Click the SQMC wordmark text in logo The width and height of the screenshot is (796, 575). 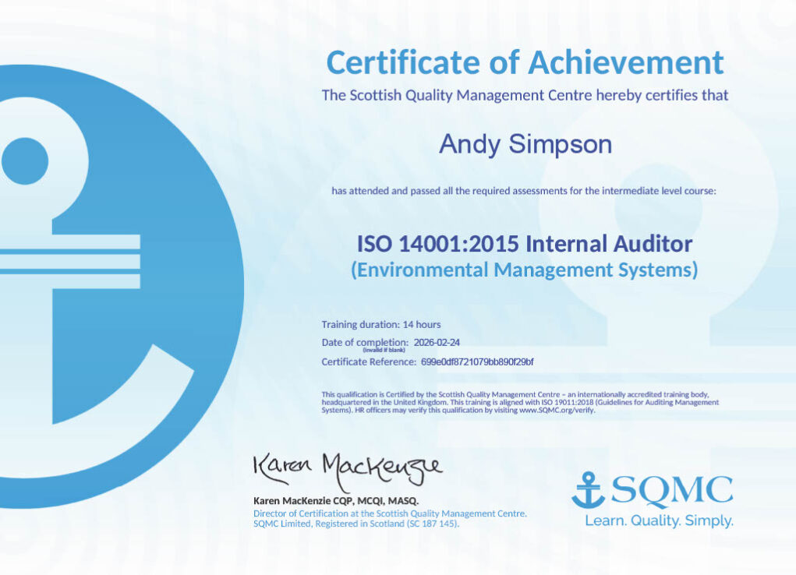point(672,491)
